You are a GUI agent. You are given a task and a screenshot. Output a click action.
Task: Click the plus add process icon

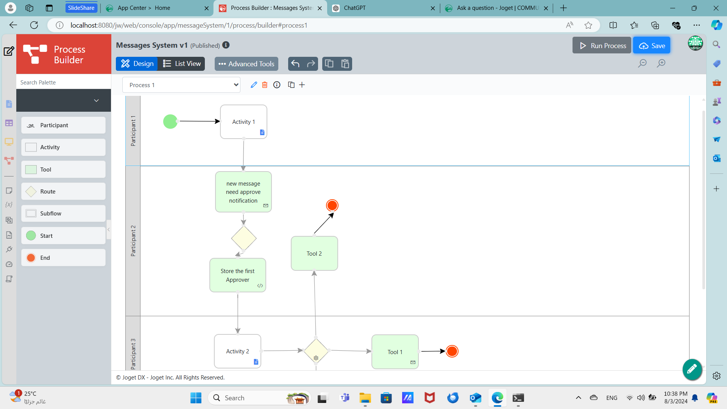point(302,85)
